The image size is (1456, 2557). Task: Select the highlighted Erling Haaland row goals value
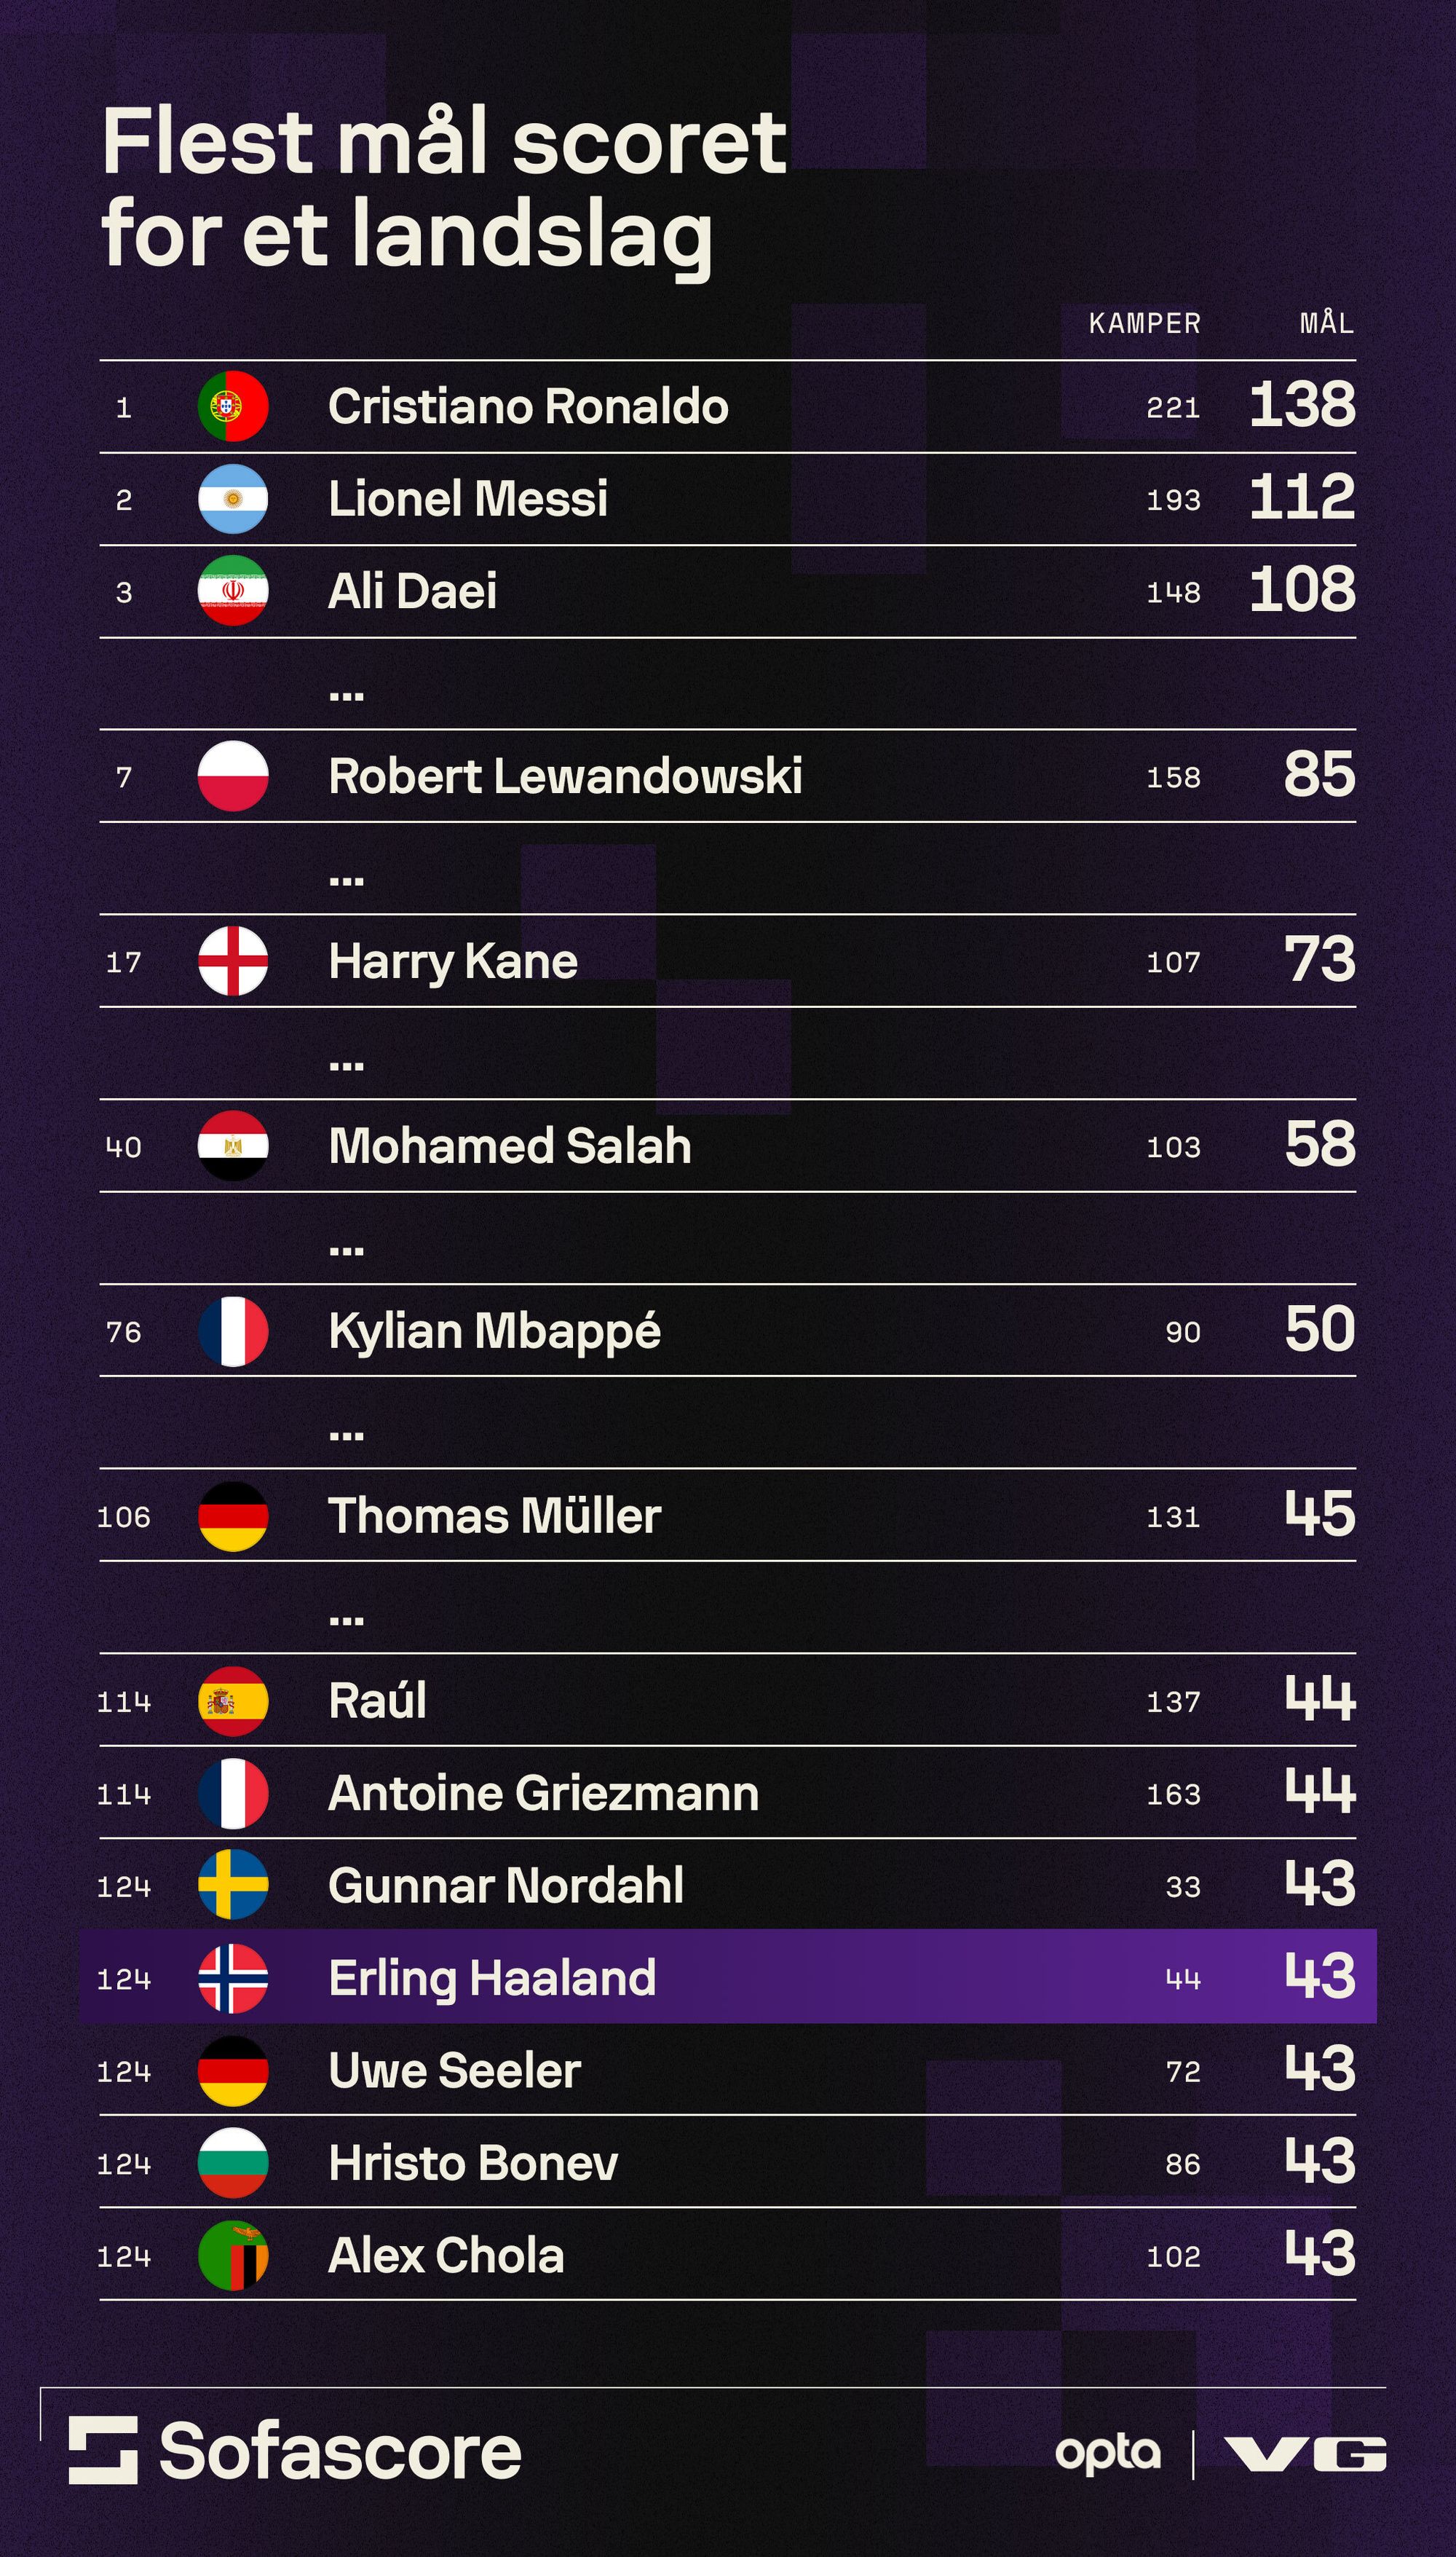[x=1320, y=1977]
